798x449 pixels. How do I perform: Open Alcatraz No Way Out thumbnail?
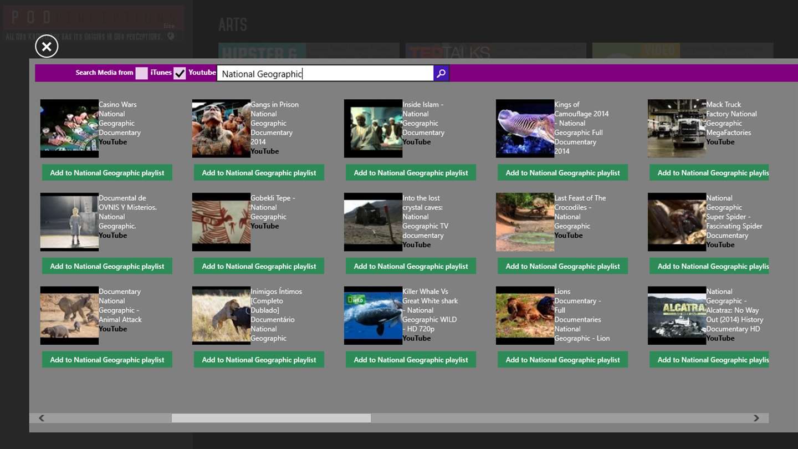tap(677, 316)
